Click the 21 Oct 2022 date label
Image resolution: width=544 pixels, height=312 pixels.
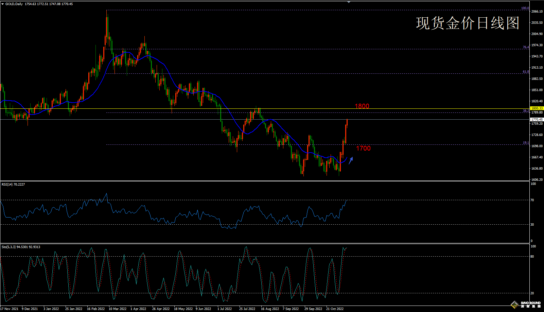pos(335,309)
